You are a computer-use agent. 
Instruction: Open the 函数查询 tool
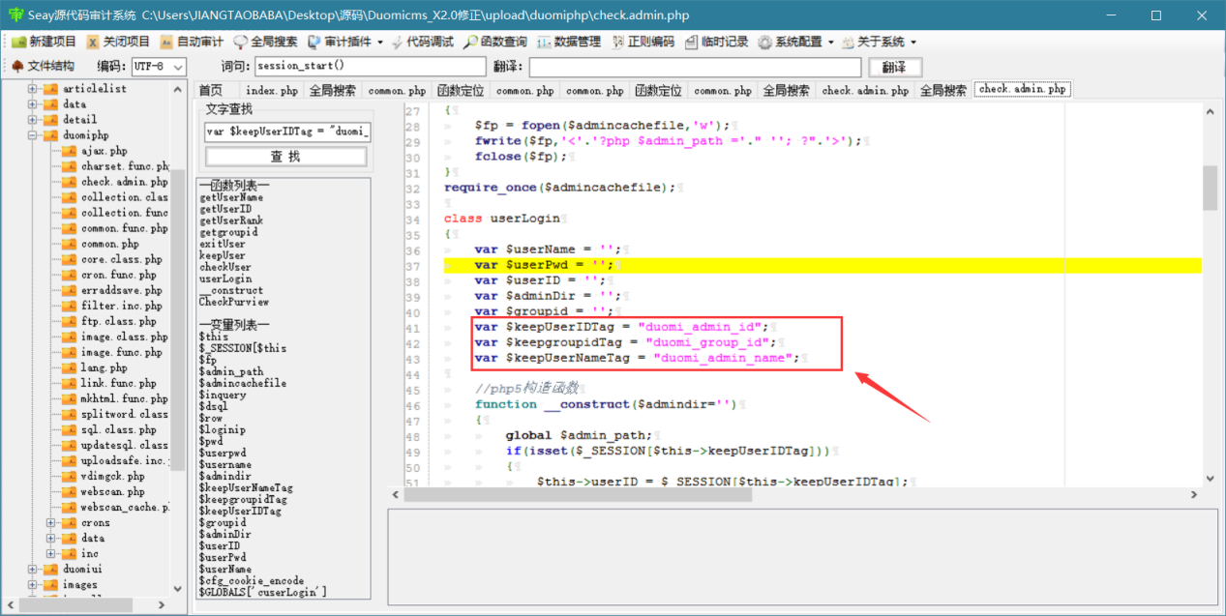tap(495, 42)
